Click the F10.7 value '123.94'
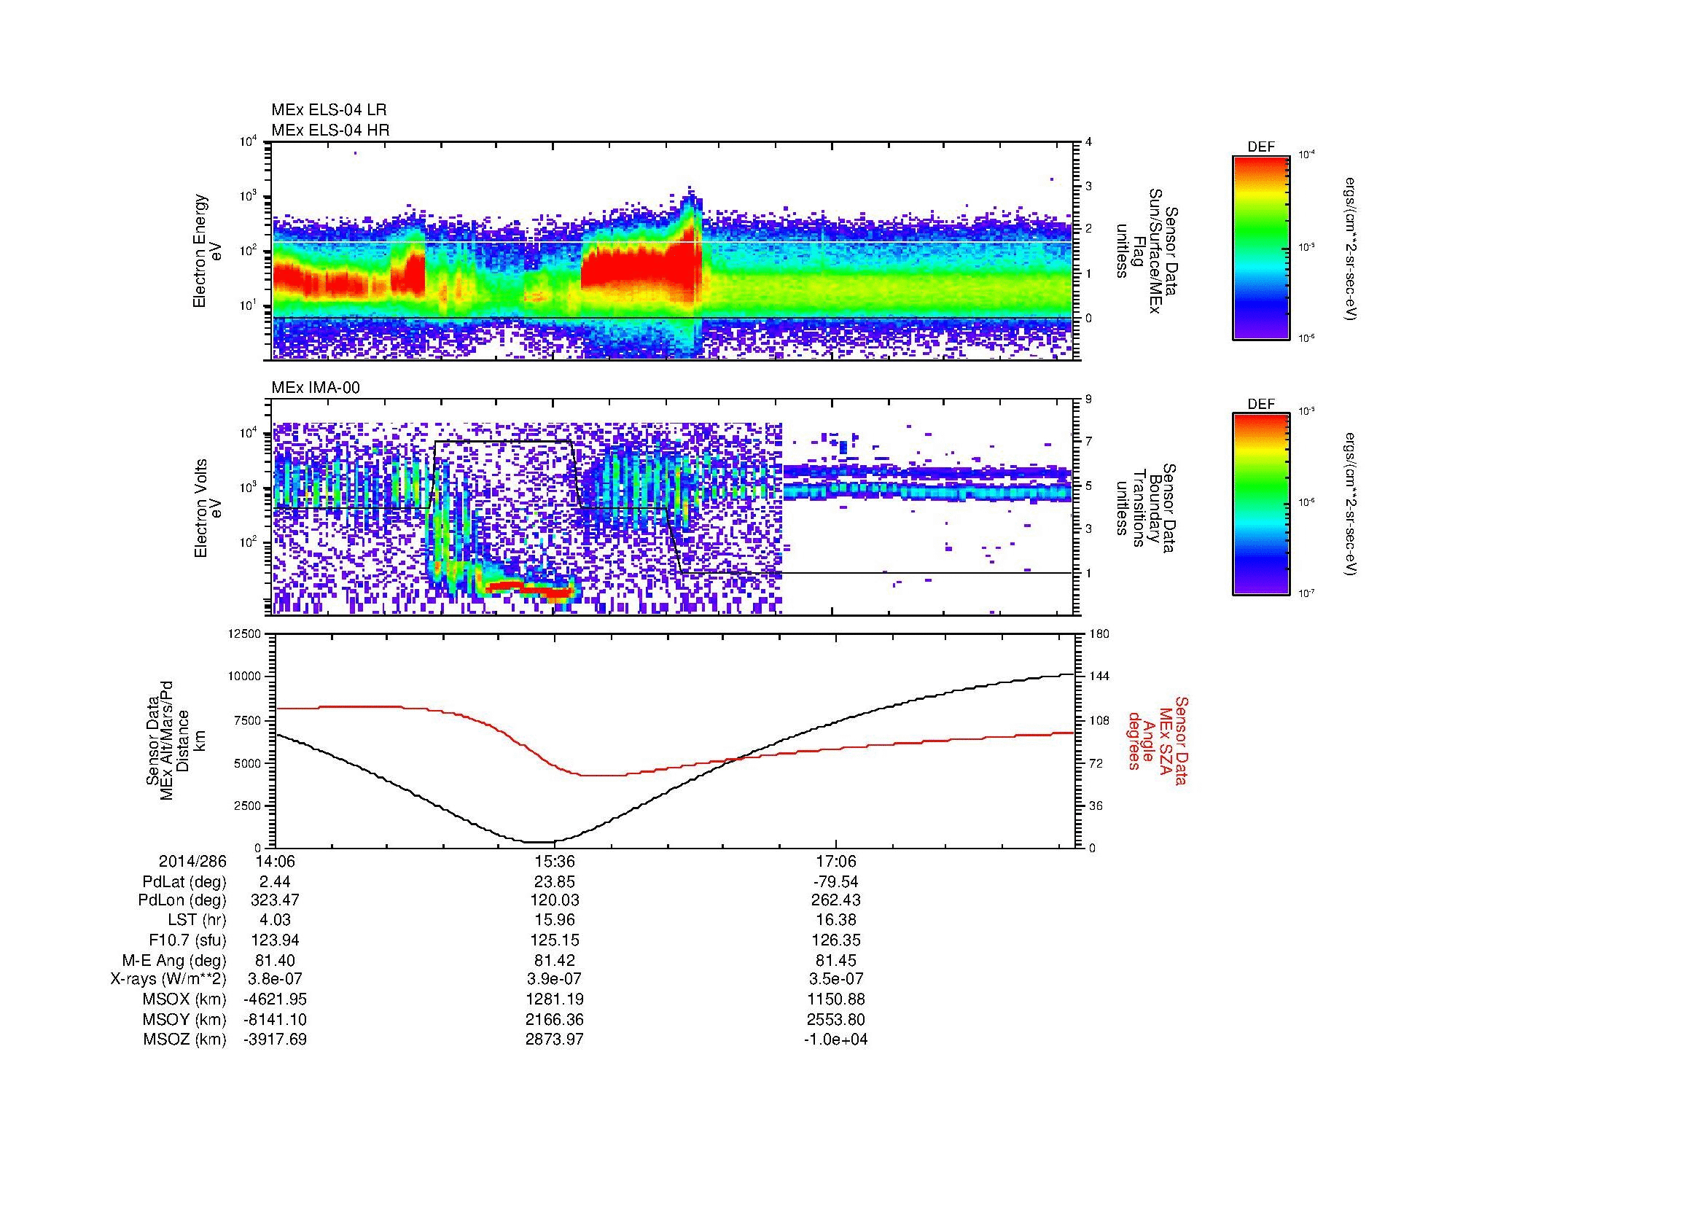Viewport: 1705px width, 1205px height. point(275,940)
